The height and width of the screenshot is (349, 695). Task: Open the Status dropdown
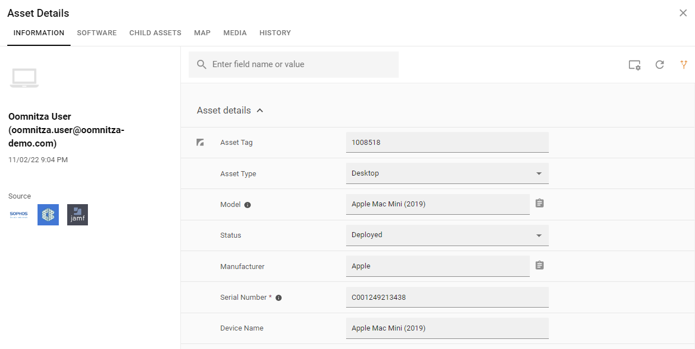447,235
